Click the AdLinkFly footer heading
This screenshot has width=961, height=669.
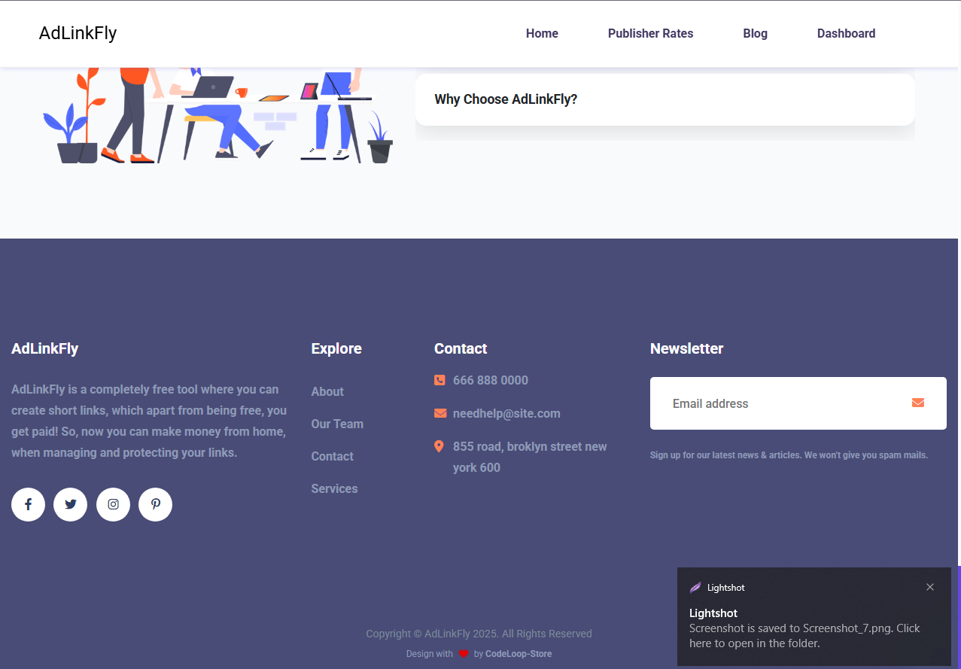pos(45,348)
